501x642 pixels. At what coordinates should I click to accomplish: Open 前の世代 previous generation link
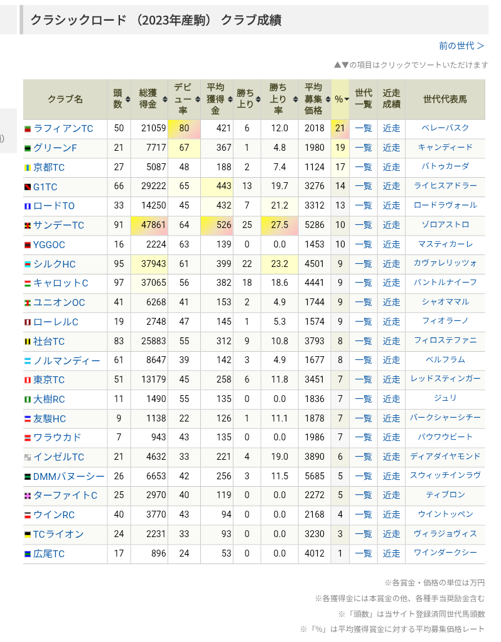tap(461, 46)
